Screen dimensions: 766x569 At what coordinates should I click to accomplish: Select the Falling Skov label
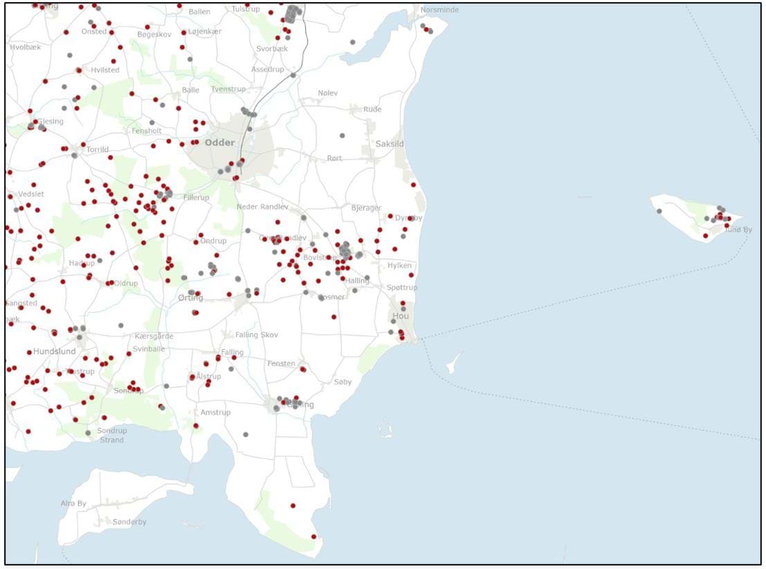pyautogui.click(x=256, y=335)
